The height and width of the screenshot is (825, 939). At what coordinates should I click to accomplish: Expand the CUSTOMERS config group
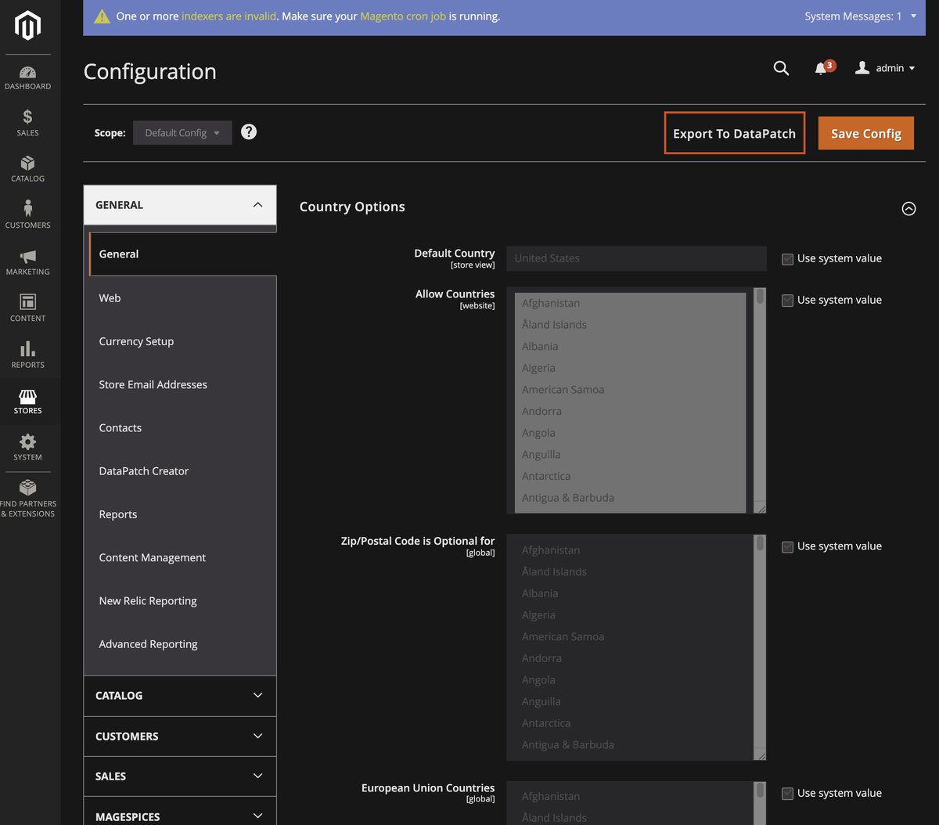(180, 736)
